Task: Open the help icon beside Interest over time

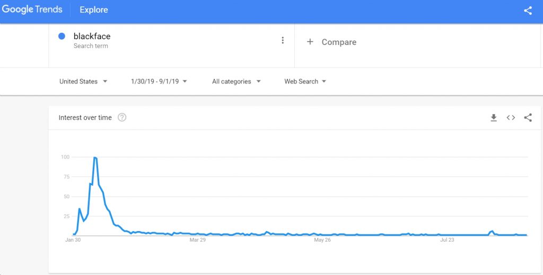Action: tap(122, 117)
